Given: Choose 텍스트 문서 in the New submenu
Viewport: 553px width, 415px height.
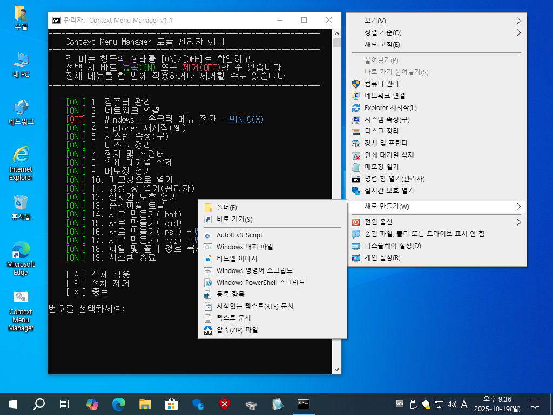Looking at the screenshot, I should point(272,318).
